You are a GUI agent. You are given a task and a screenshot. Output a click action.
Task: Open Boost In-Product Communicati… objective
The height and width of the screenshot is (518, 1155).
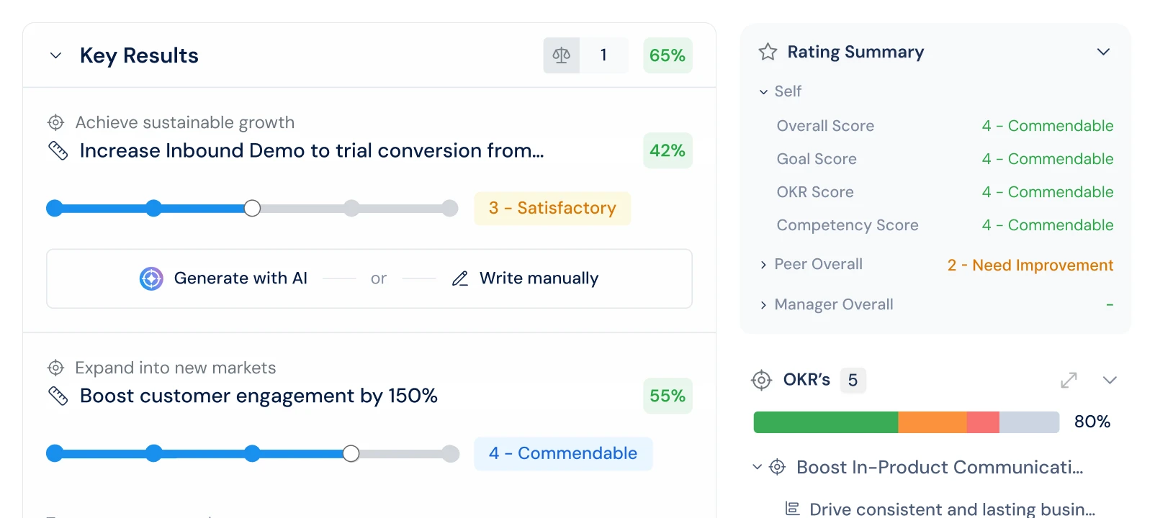[940, 468]
